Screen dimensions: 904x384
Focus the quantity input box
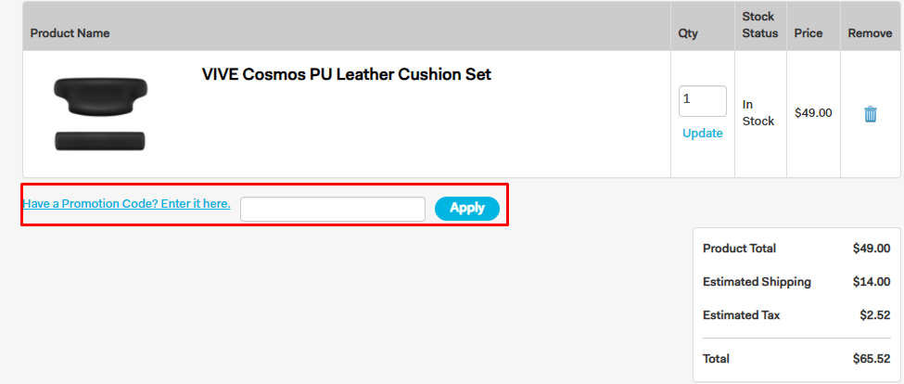pyautogui.click(x=702, y=101)
